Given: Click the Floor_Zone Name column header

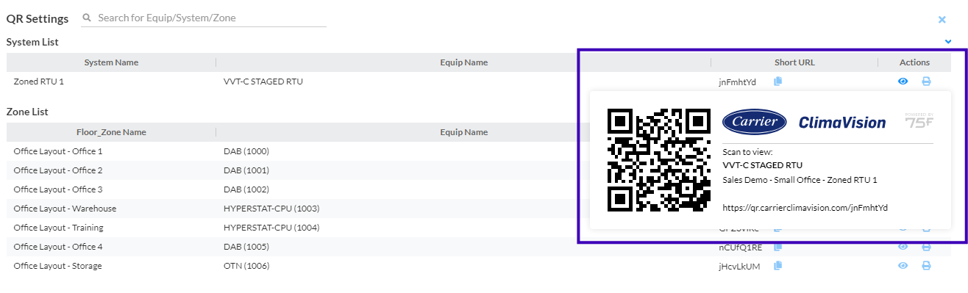Looking at the screenshot, I should point(111,132).
